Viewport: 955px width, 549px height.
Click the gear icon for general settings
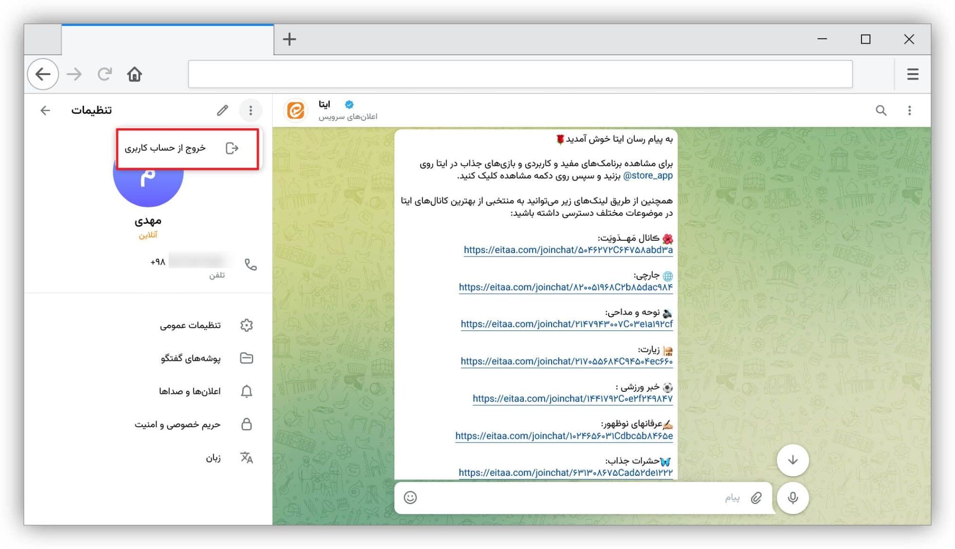(x=247, y=325)
